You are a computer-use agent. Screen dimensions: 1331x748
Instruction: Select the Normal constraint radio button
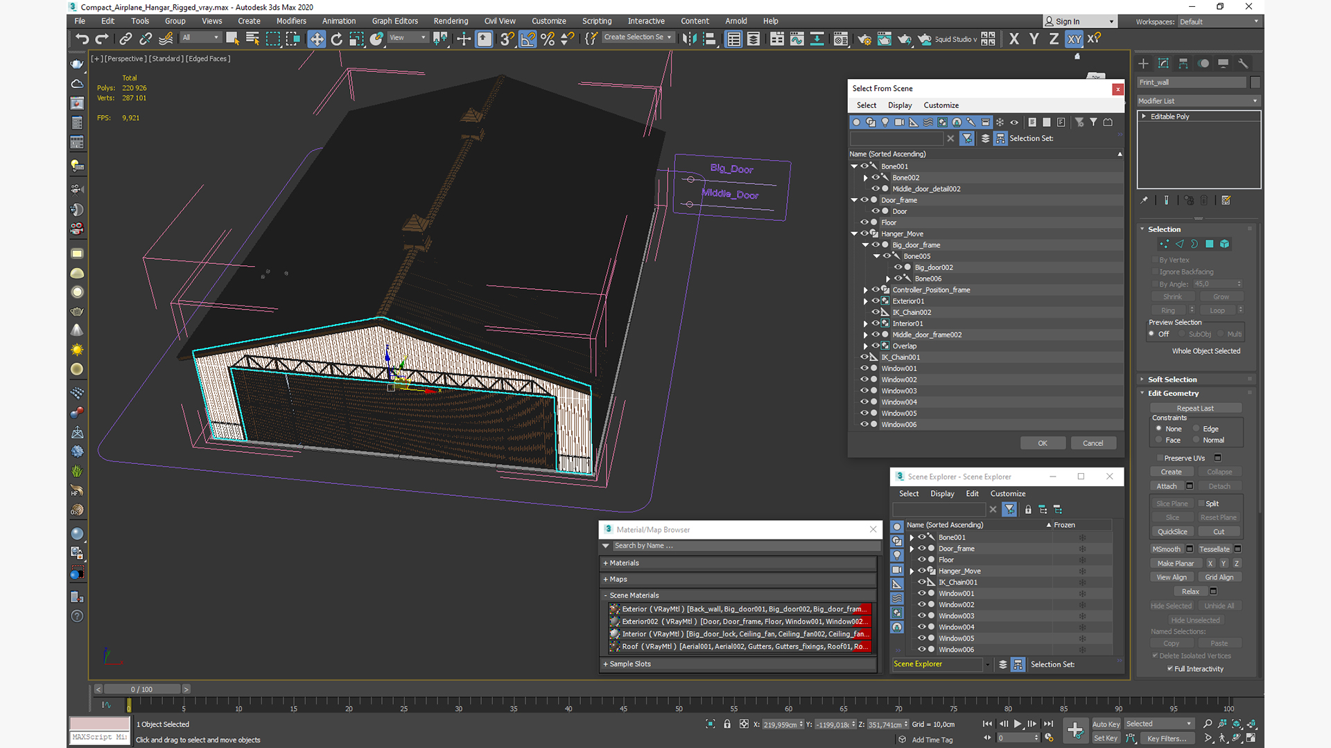coord(1197,440)
